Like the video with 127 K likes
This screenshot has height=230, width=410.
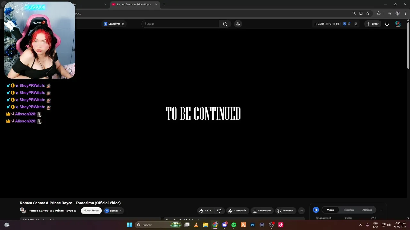point(205,211)
